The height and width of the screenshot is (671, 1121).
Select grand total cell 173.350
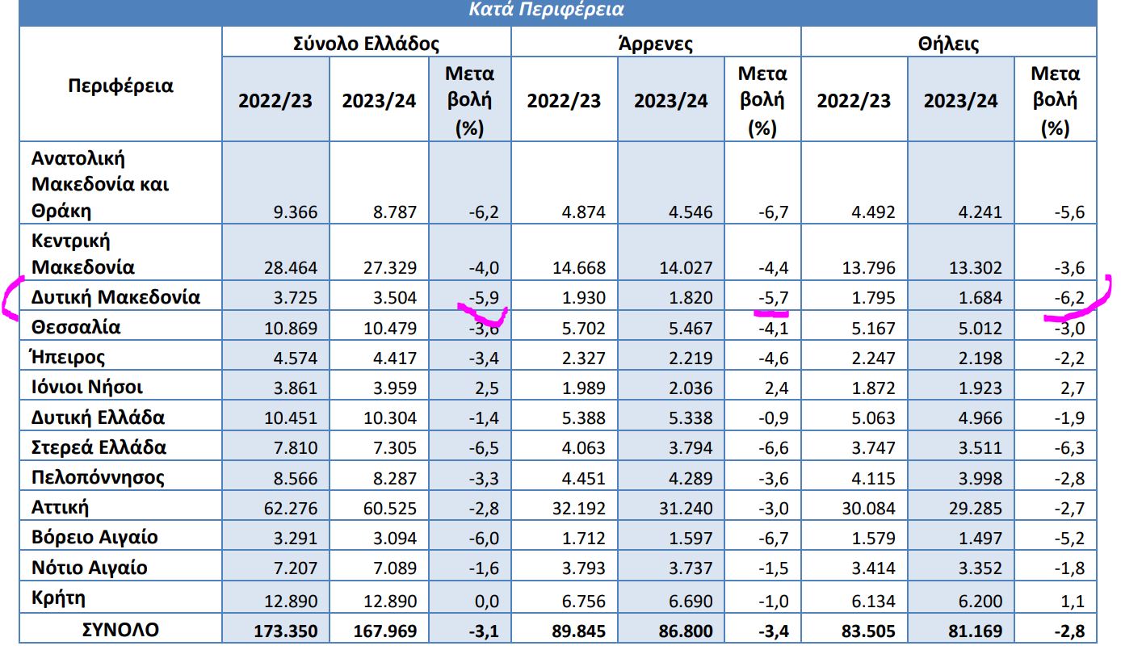click(279, 631)
